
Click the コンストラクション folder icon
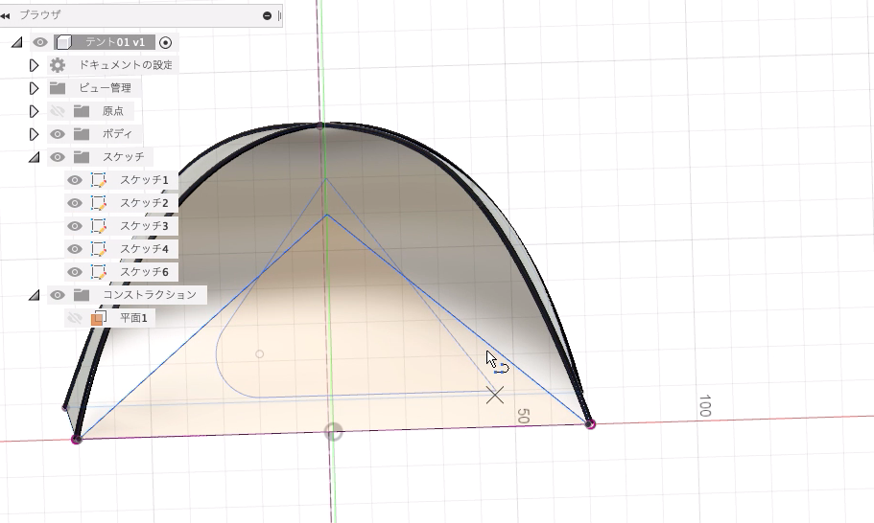pos(82,295)
